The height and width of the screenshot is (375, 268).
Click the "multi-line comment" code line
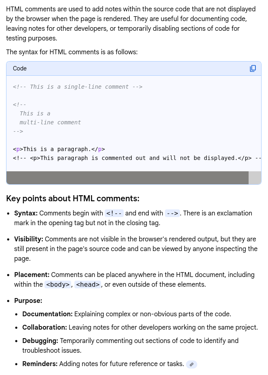pos(50,122)
